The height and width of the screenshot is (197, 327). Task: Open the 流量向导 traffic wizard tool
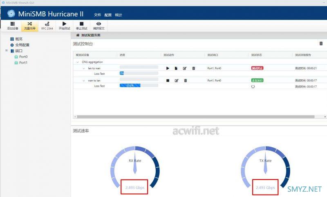tap(29, 26)
